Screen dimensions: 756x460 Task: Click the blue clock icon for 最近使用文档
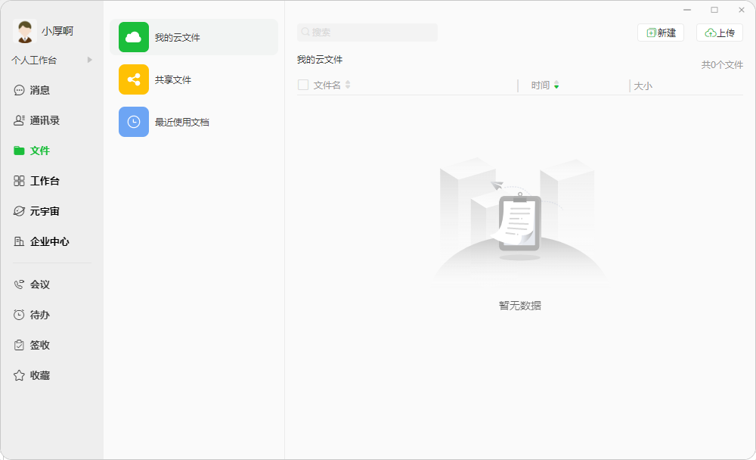pyautogui.click(x=134, y=122)
